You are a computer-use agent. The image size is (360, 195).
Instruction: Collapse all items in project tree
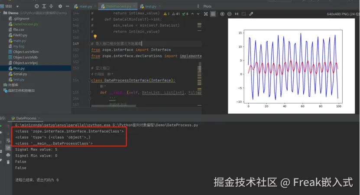coord(51,6)
